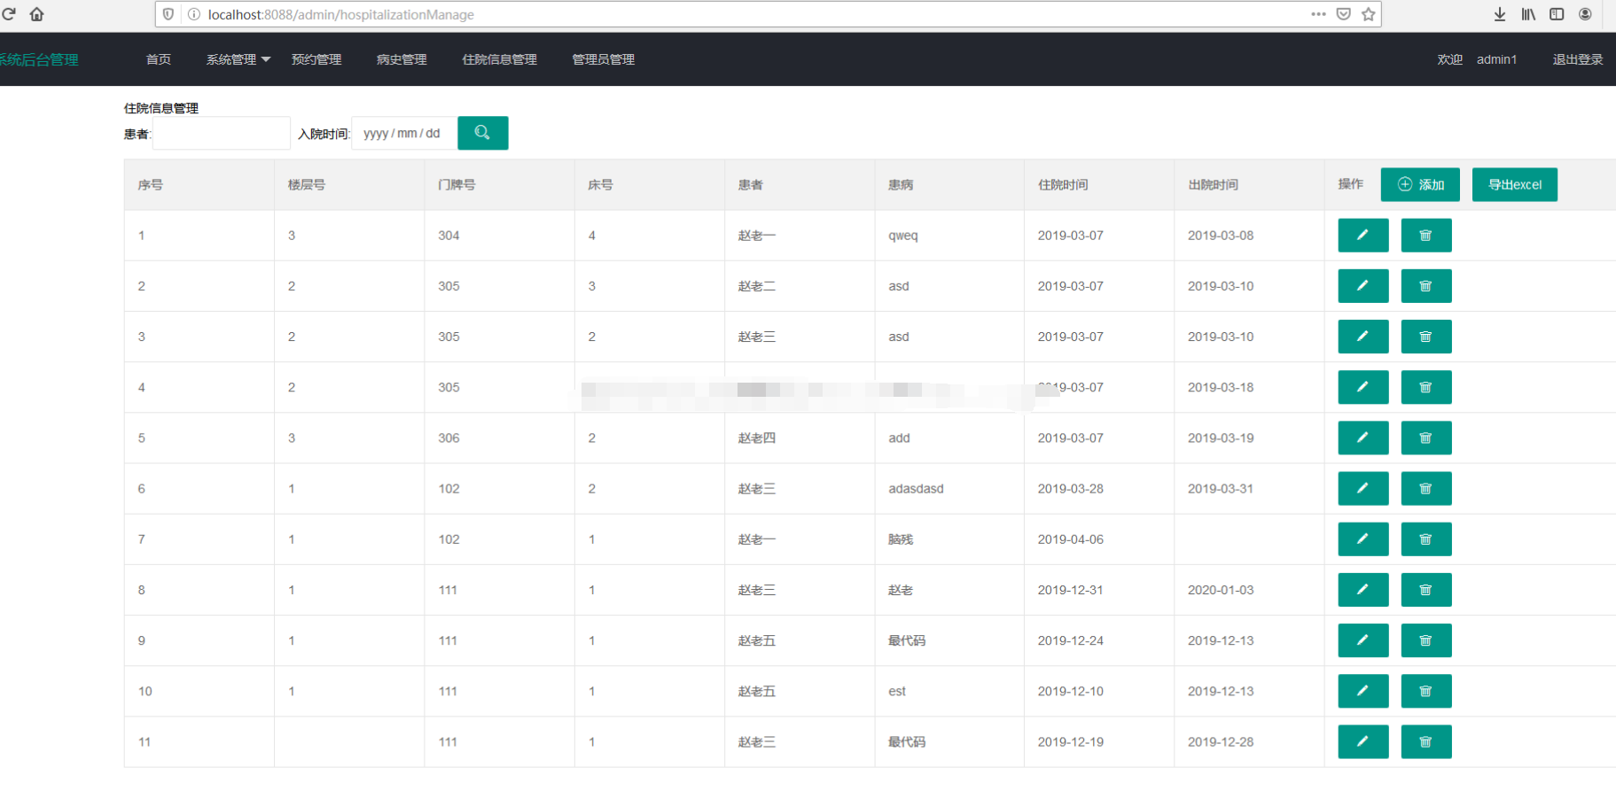Reload the page with browser refresh icon

9,14
